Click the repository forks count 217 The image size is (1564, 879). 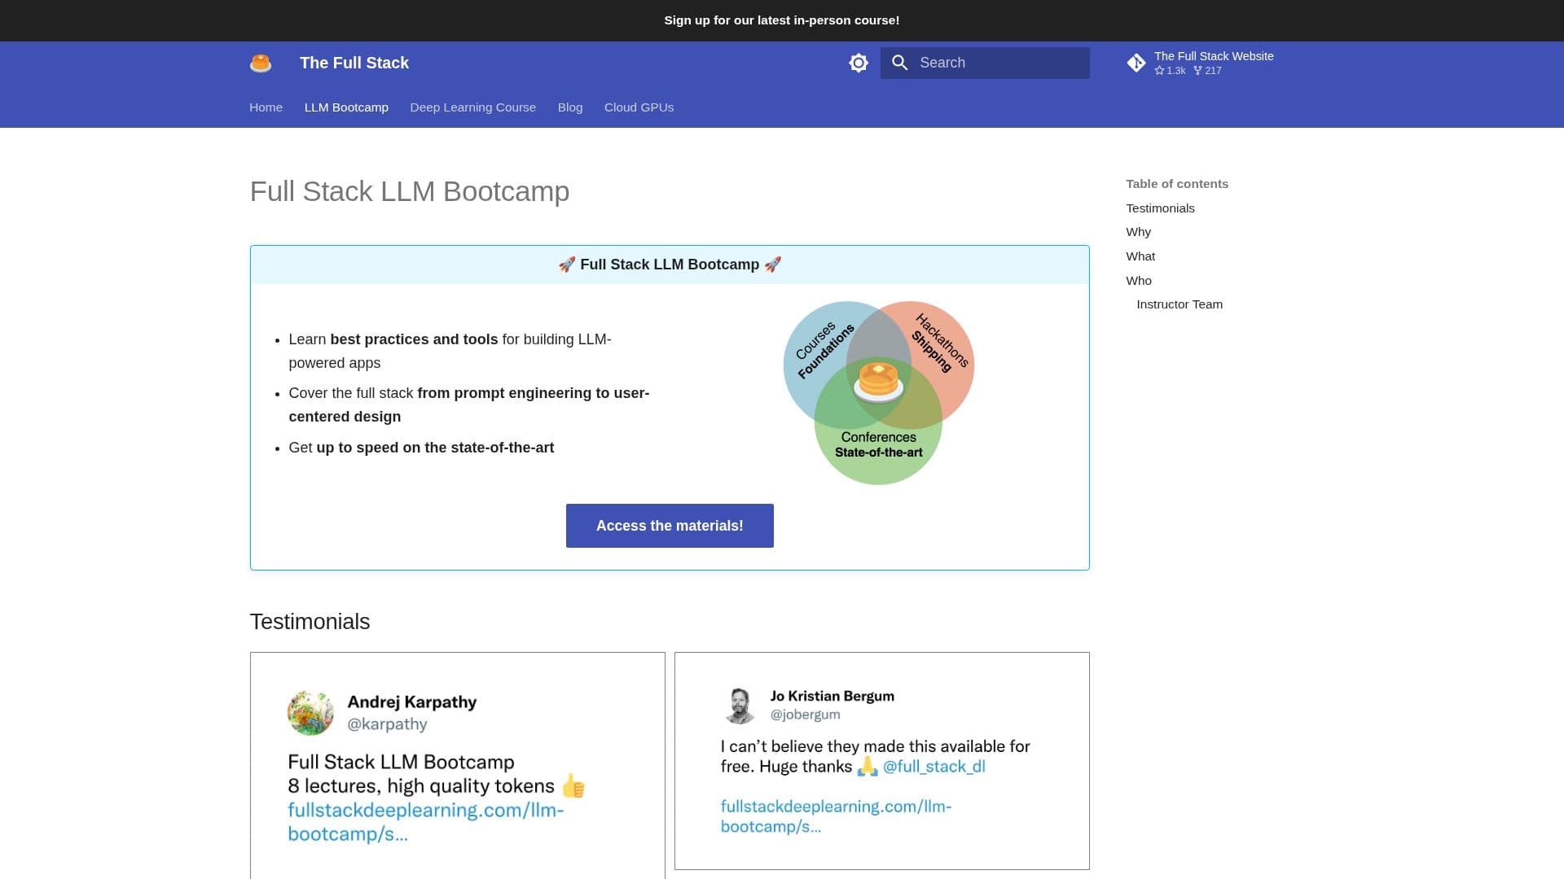point(1207,71)
